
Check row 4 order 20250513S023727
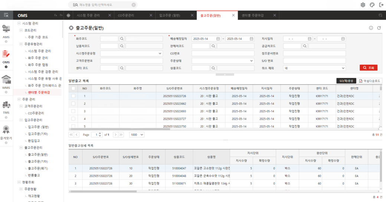[73, 119]
